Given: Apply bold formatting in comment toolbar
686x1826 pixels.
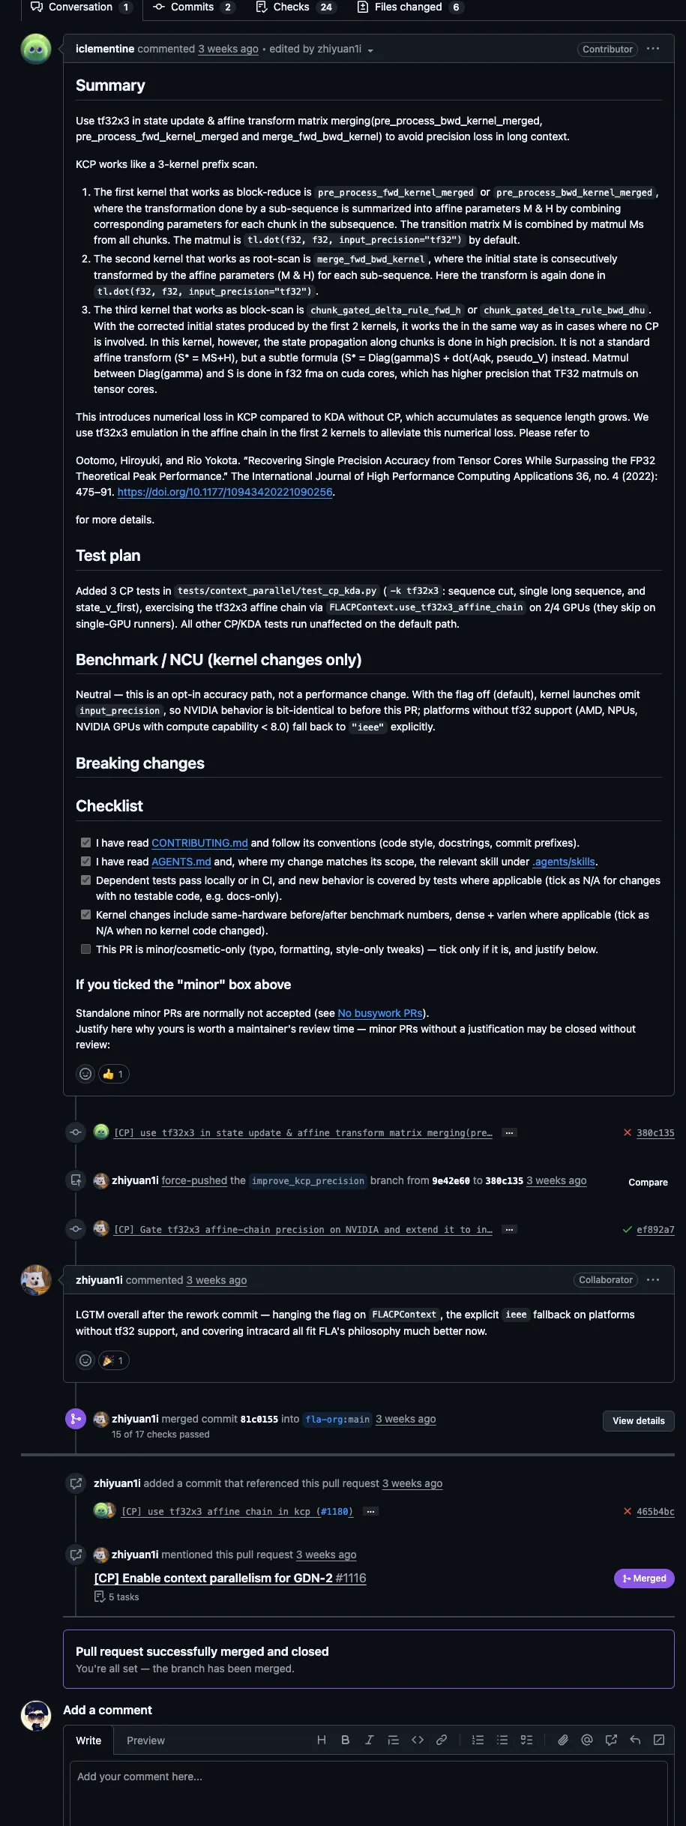Looking at the screenshot, I should [346, 1740].
